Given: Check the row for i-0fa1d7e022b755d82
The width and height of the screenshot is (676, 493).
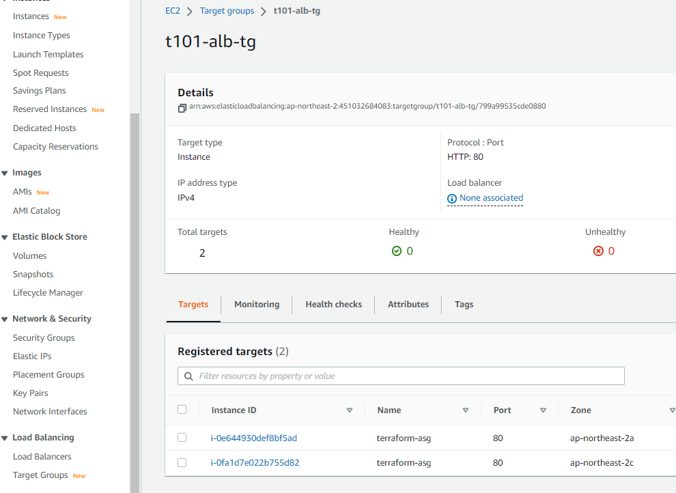Looking at the screenshot, I should [182, 462].
